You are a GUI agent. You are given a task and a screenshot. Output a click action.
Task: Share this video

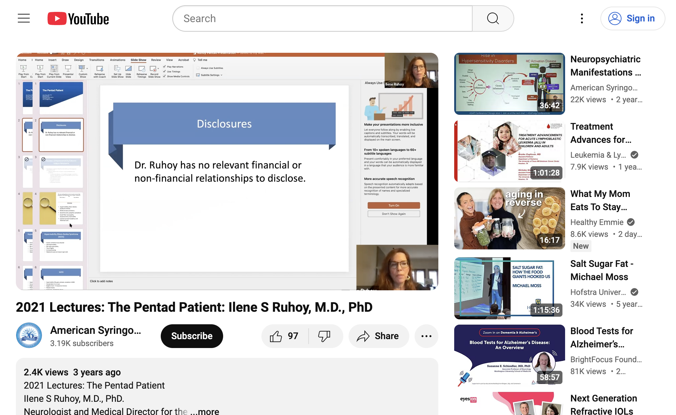[379, 336]
